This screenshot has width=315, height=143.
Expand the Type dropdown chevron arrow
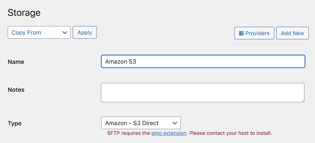pyautogui.click(x=175, y=123)
